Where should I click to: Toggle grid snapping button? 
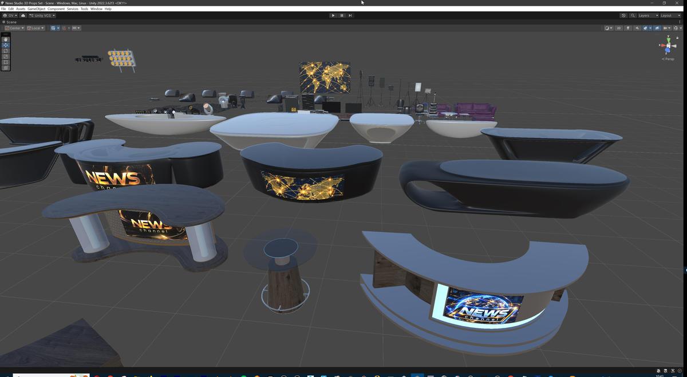click(65, 28)
